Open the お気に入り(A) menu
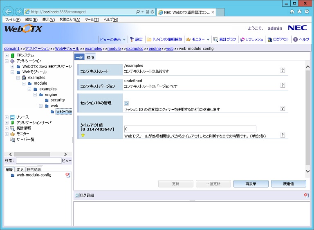The height and width of the screenshot is (230, 314). (x=70, y=20)
